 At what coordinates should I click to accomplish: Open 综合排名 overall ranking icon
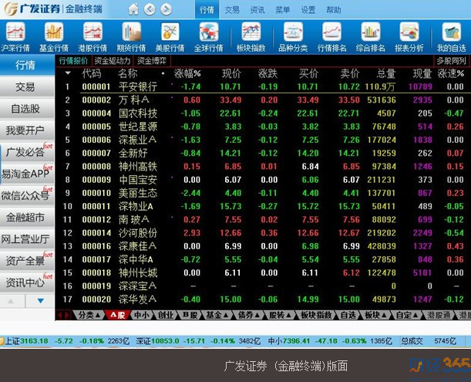370,37
